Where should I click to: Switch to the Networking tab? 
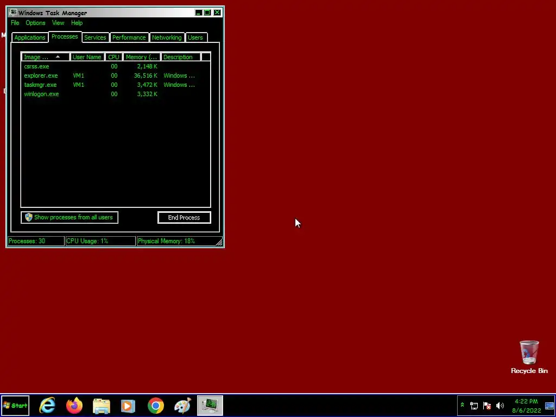coord(167,37)
